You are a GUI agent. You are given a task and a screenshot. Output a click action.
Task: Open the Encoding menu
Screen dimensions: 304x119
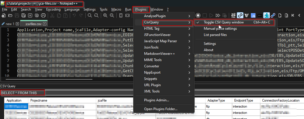(x=53, y=9)
